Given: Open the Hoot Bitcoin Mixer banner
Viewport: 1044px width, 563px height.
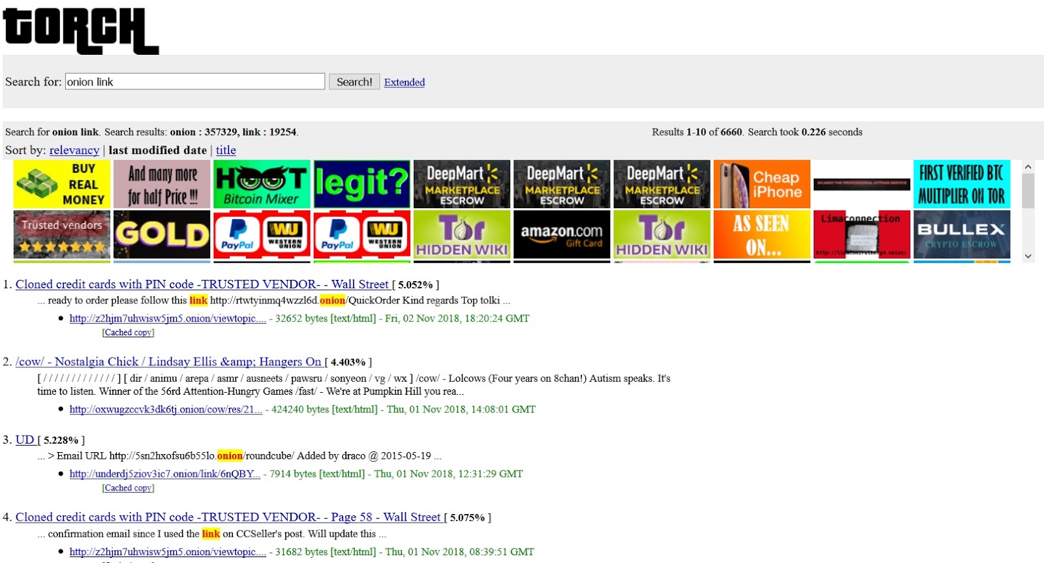Looking at the screenshot, I should (x=261, y=184).
